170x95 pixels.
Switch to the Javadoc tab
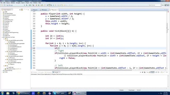click(41, 72)
